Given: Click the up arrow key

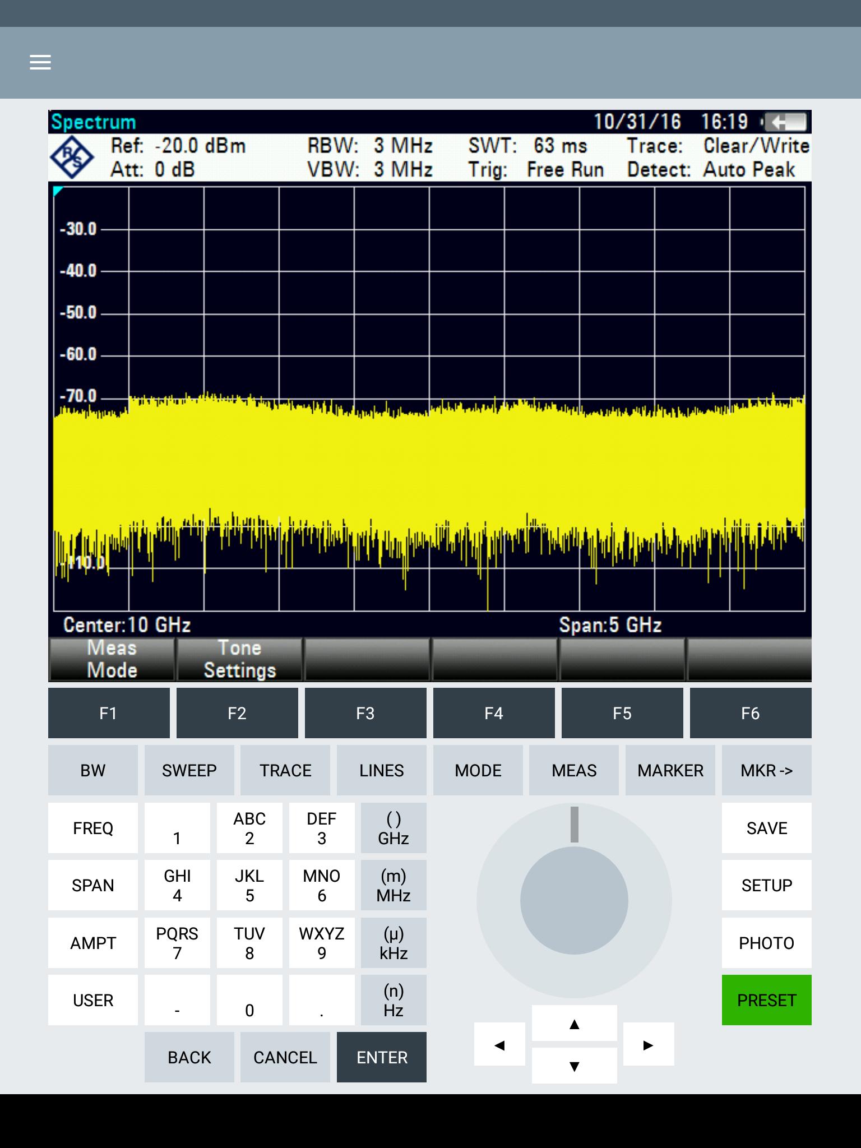Looking at the screenshot, I should 574,1024.
